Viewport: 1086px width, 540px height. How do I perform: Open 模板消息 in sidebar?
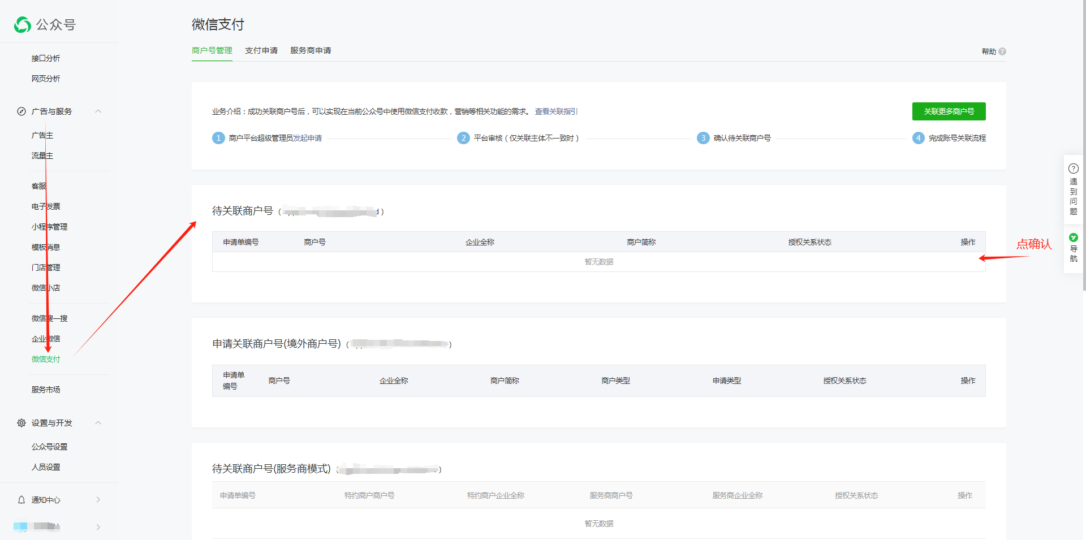(x=46, y=247)
